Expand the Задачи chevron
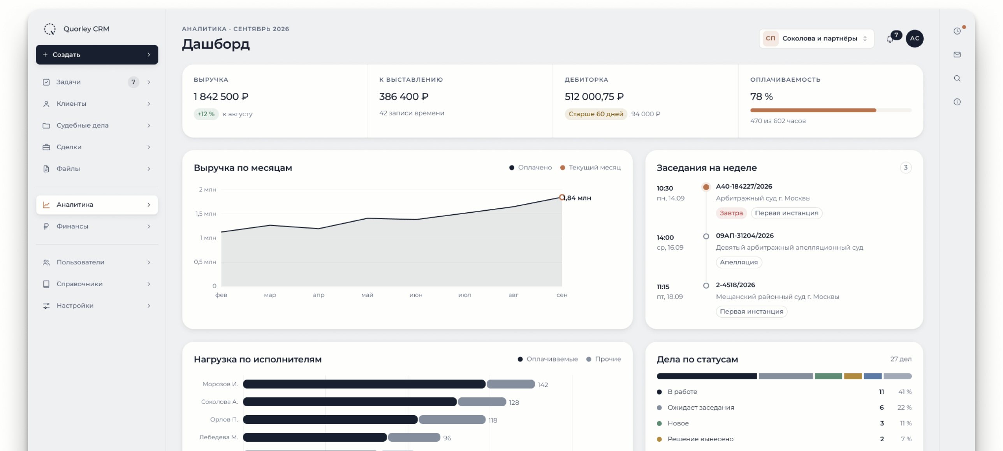The width and height of the screenshot is (1003, 451). (149, 82)
